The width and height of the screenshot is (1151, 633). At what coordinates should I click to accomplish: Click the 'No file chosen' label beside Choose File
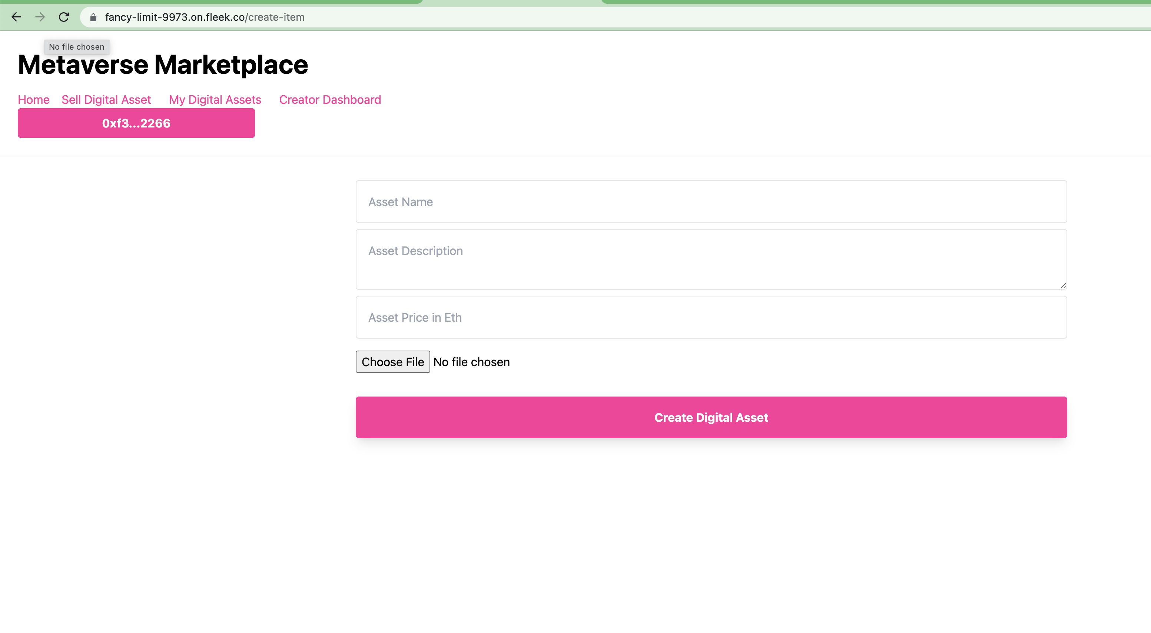click(471, 362)
